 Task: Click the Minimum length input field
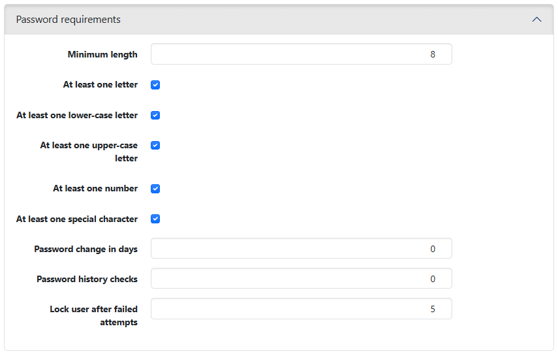[x=301, y=54]
